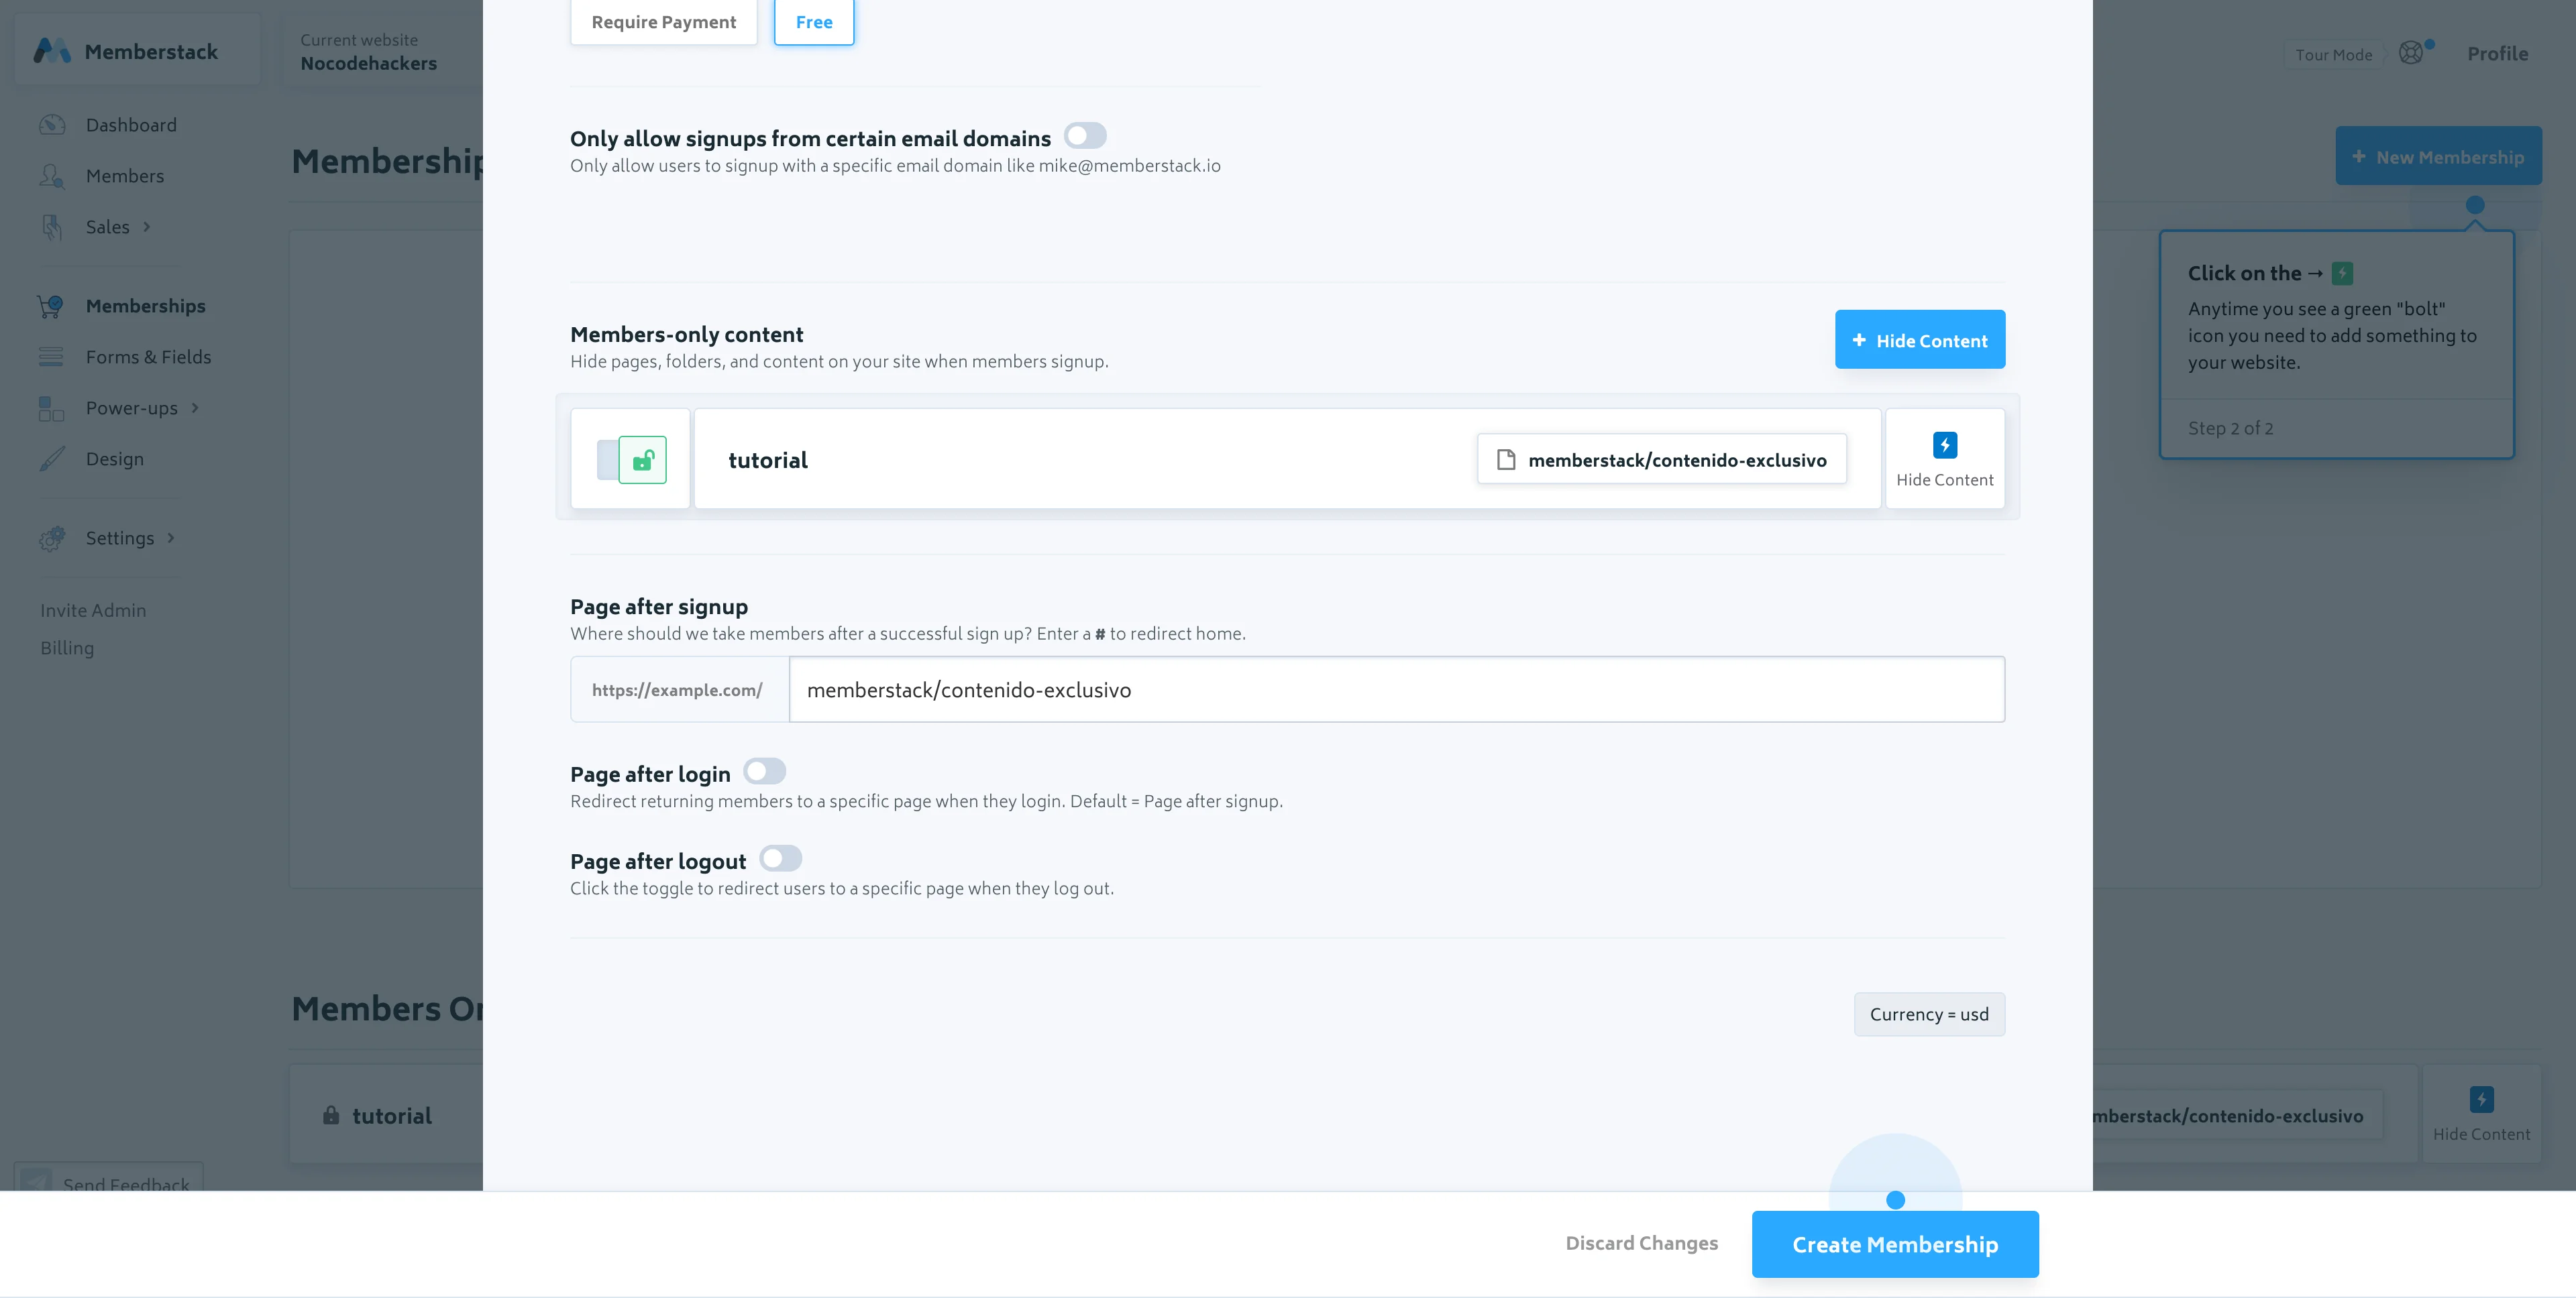
Task: Click the Page after signup URL field
Action: pyautogui.click(x=1396, y=689)
